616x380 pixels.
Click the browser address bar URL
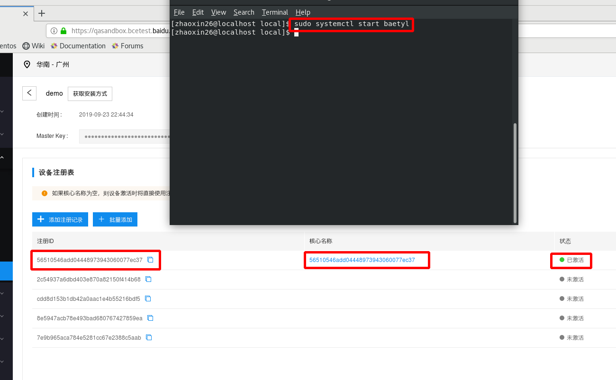coord(120,31)
